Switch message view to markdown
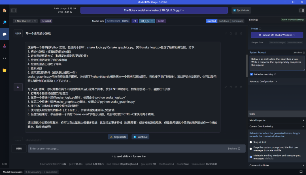 click(224, 21)
